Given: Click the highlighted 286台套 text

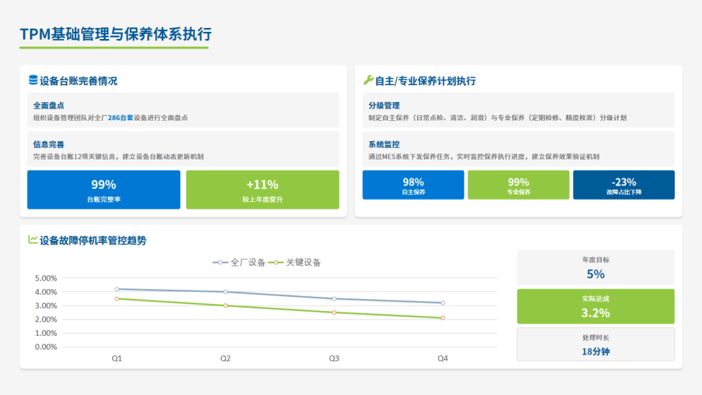Looking at the screenshot, I should (x=120, y=118).
